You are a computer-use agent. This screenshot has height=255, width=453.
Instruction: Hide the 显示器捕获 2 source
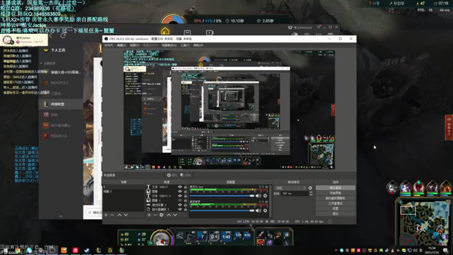click(x=180, y=209)
